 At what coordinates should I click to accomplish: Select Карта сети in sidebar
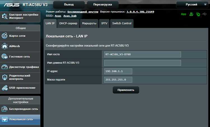point(20,36)
